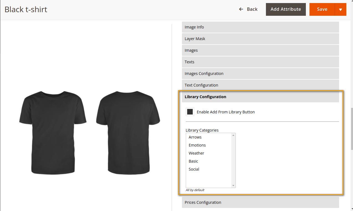This screenshot has height=211, width=353.
Task: Click the category list scroll-up arrow
Action: (x=233, y=135)
